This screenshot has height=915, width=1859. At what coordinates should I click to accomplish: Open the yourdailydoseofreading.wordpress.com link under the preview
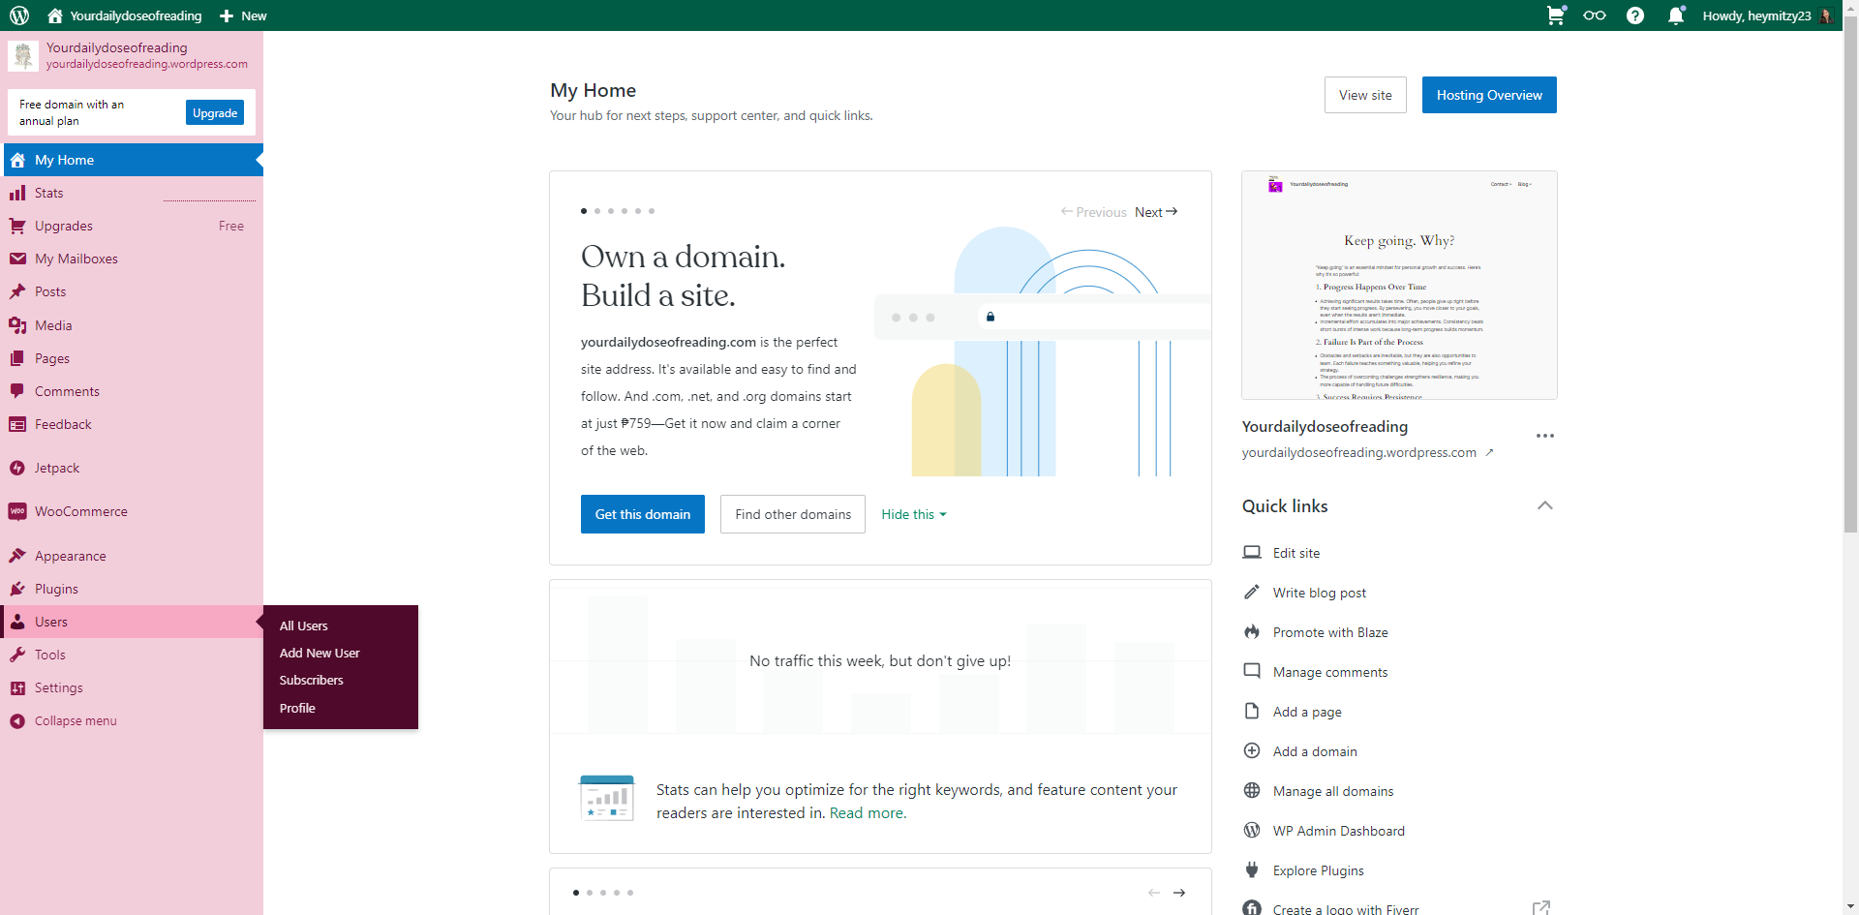[1367, 452]
